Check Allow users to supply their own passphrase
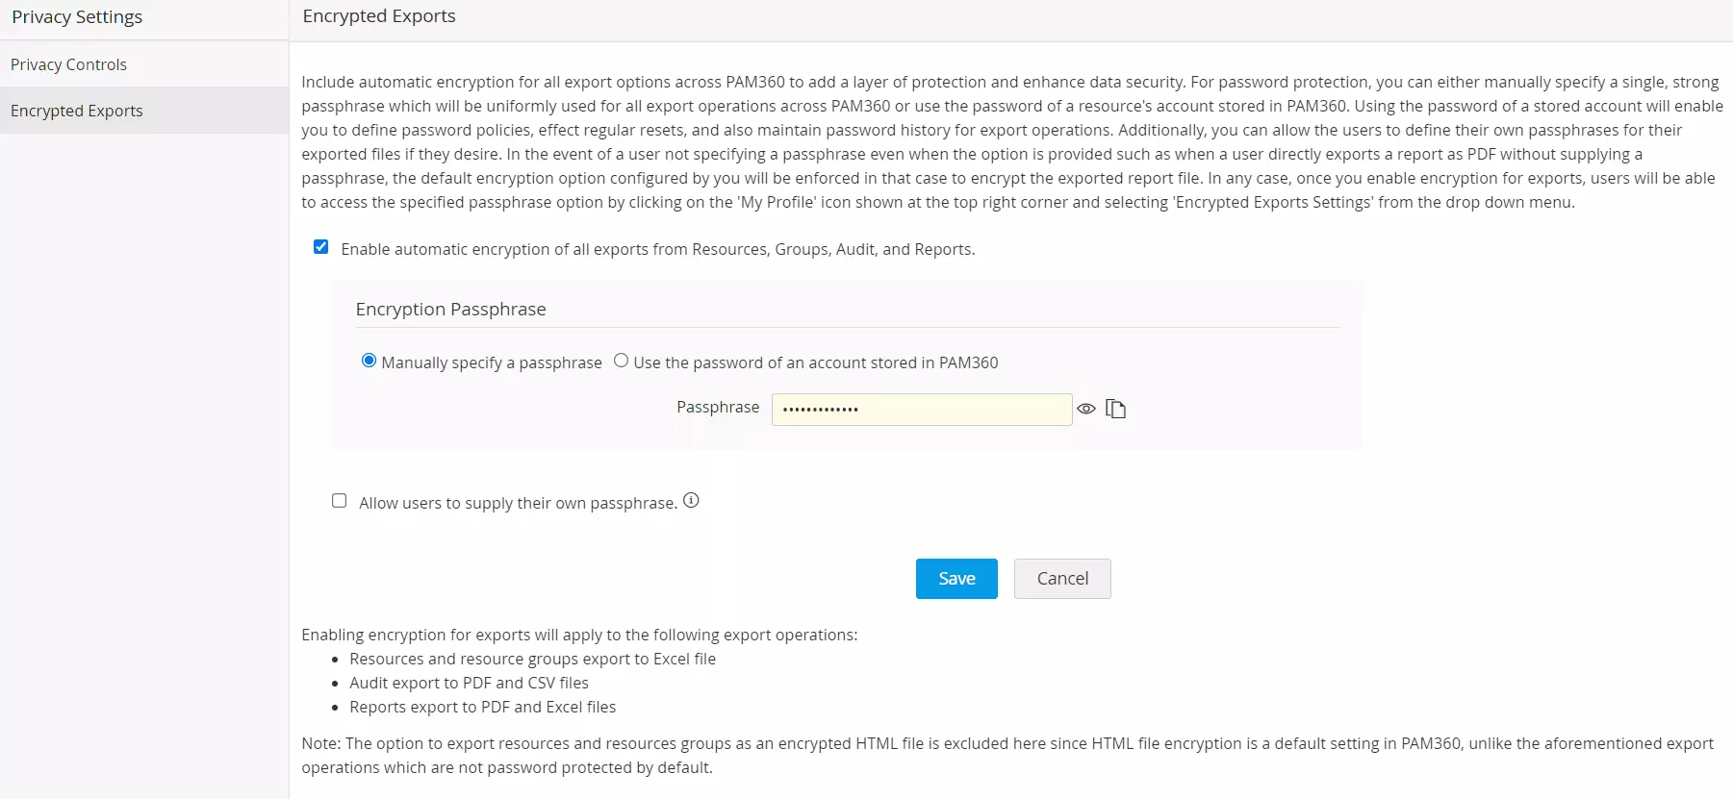This screenshot has height=799, width=1733. coord(339,501)
